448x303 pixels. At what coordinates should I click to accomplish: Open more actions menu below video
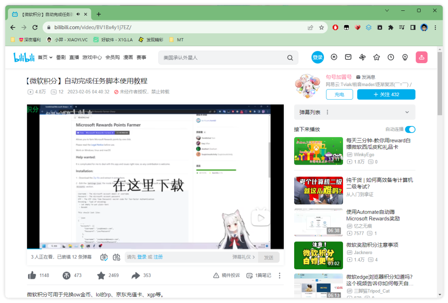[x=280, y=276]
